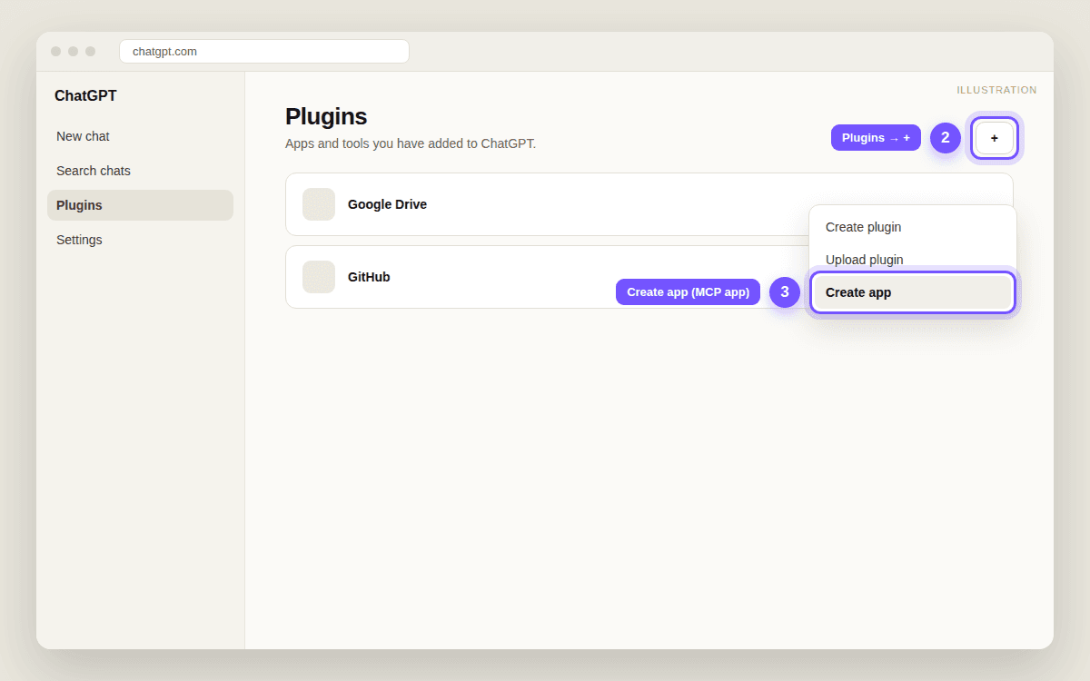The height and width of the screenshot is (681, 1090).
Task: Open the plus add-plugin button
Action: tap(994, 138)
